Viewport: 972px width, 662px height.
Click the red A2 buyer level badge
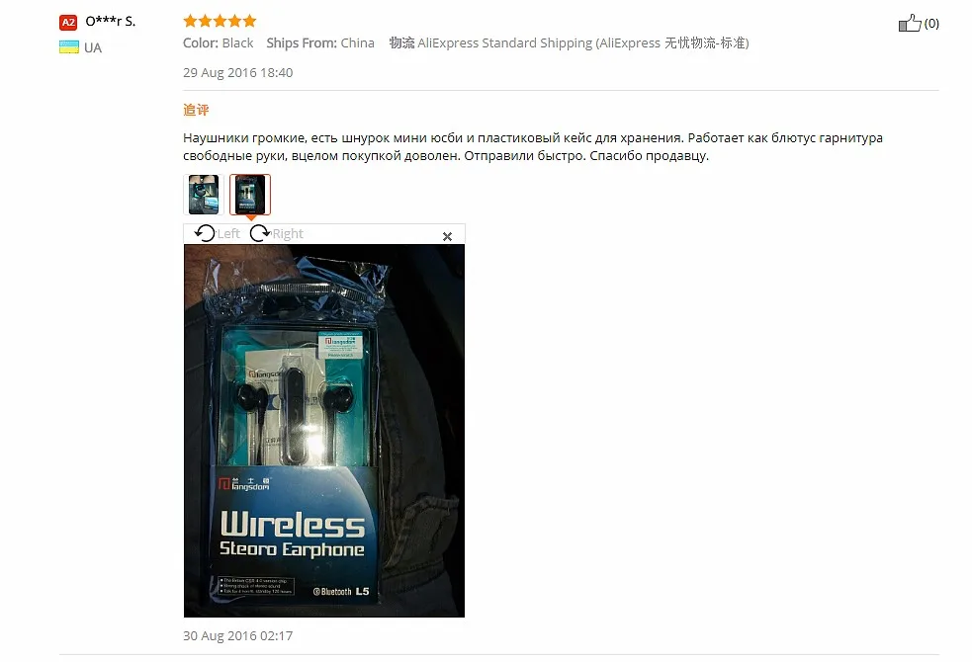68,23
